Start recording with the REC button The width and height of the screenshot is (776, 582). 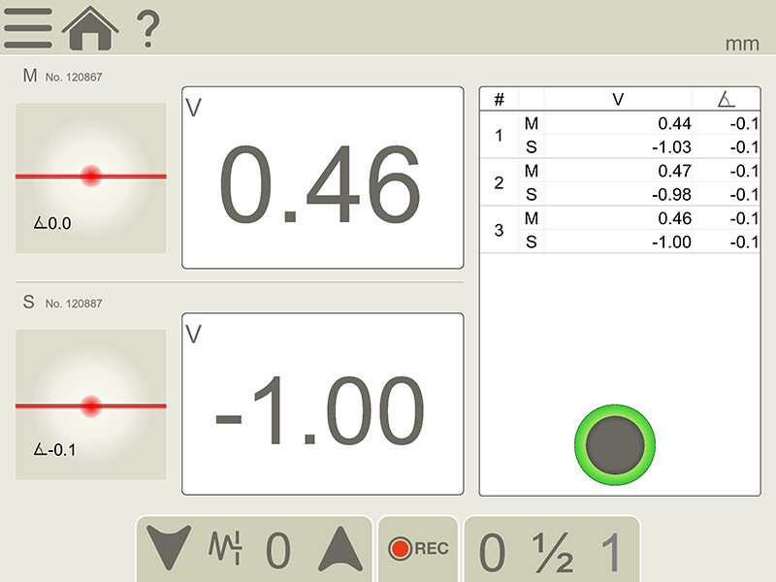[x=417, y=549]
